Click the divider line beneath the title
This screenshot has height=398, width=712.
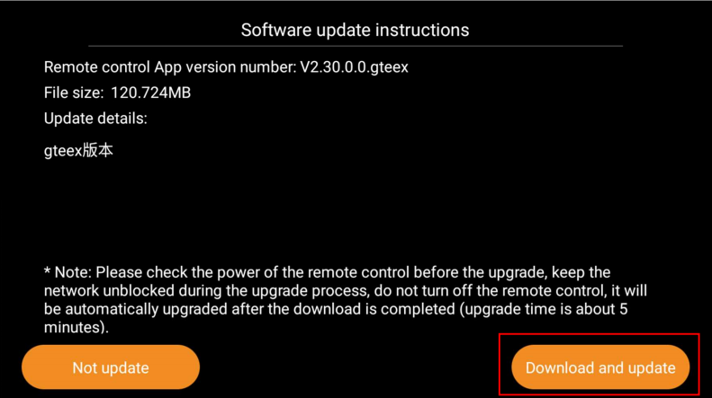tap(356, 46)
